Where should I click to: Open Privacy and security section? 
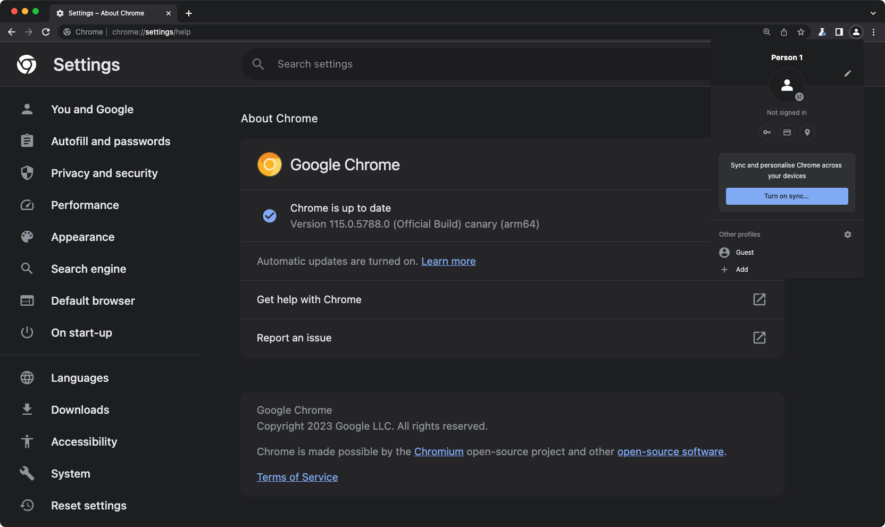[x=104, y=173]
